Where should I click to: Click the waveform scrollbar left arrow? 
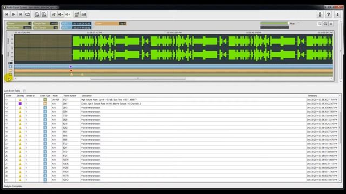(16, 78)
